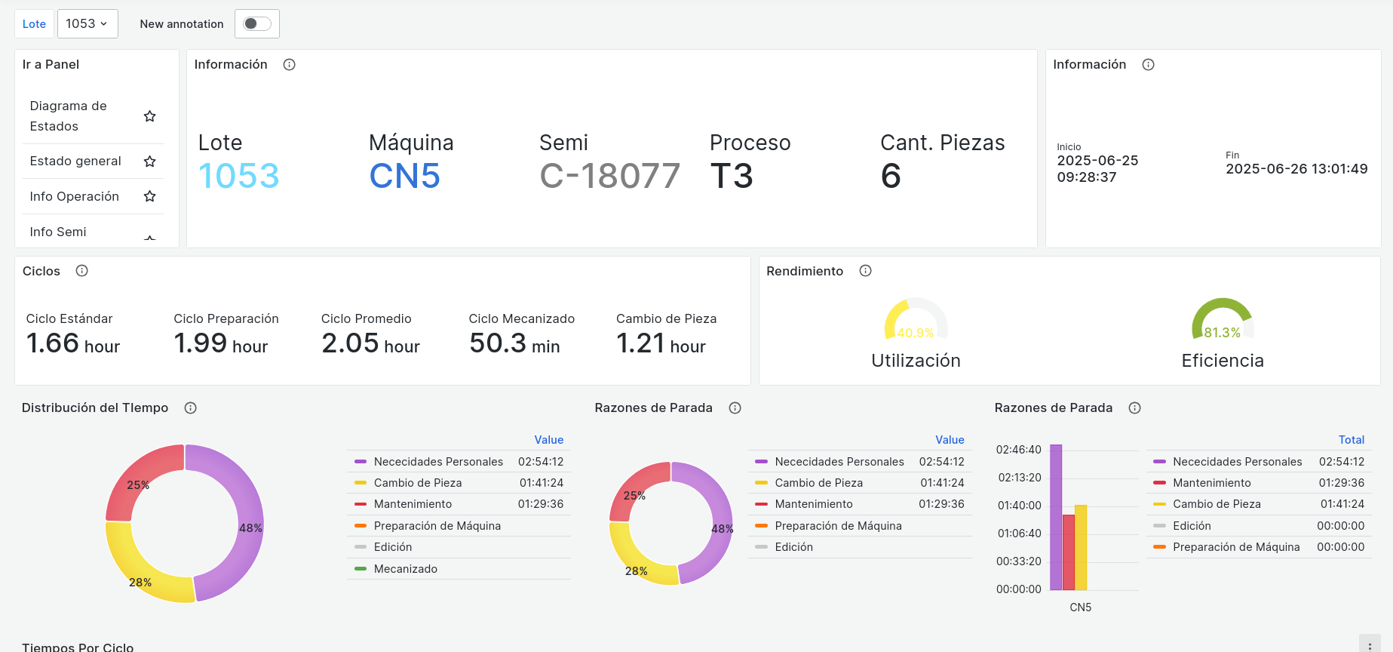Toggle Edición series in bar chart legend

click(x=1191, y=526)
